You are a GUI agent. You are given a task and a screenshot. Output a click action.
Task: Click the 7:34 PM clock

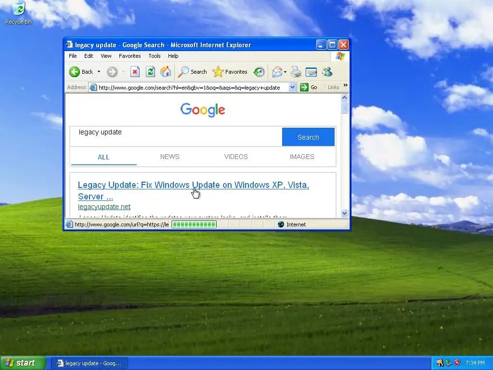pos(475,363)
